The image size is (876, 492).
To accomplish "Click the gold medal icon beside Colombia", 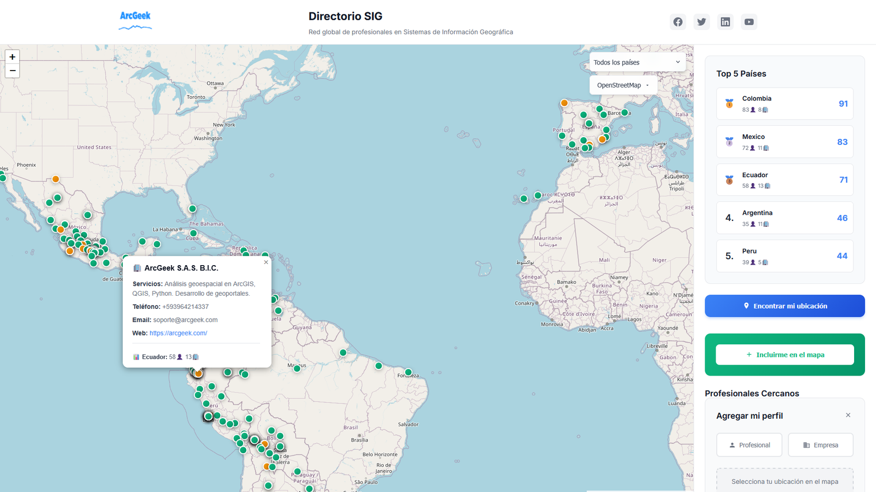I will point(729,103).
